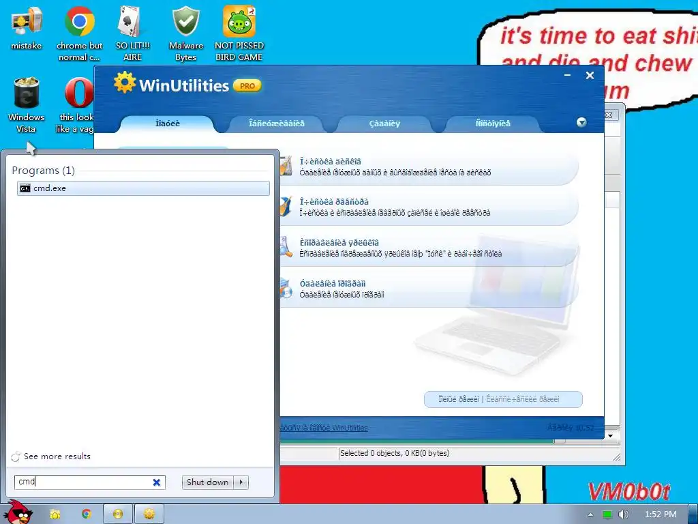Click the PRO badge in WinUtilities
The width and height of the screenshot is (698, 524).
coord(247,85)
